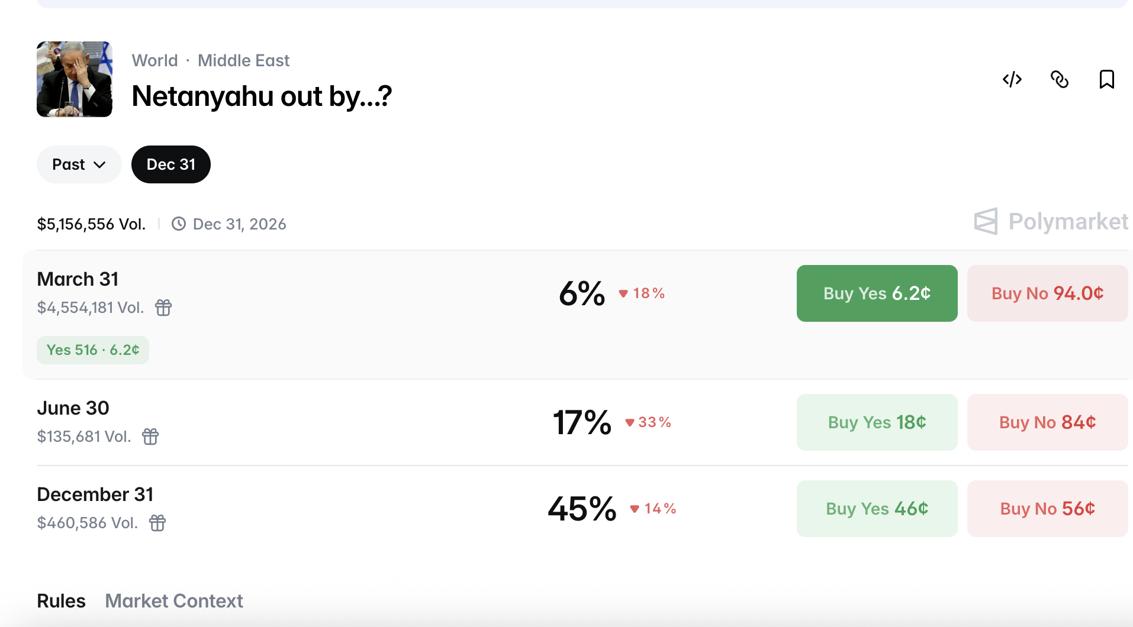Buy No at 94.0¢ for March 31

click(1047, 293)
